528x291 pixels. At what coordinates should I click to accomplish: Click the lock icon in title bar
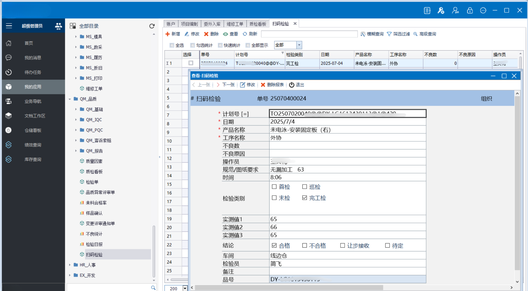tap(469, 11)
